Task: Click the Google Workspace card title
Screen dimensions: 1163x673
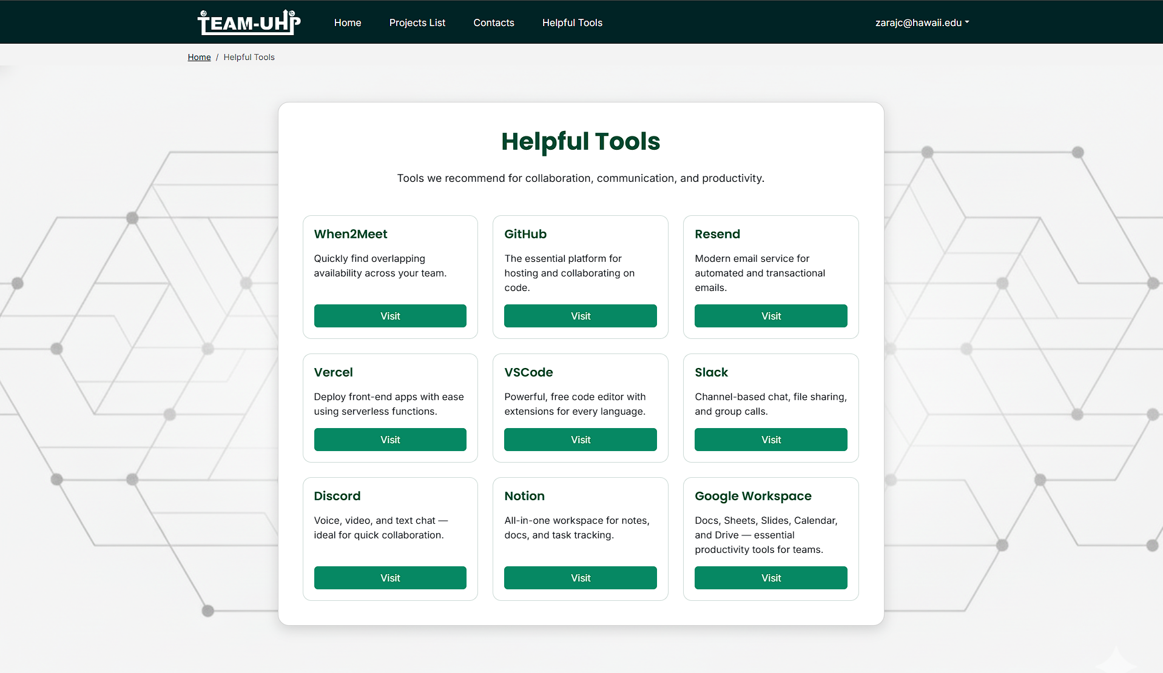Action: tap(752, 496)
